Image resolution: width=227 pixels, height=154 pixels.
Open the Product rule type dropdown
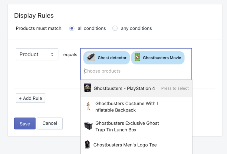click(x=37, y=55)
